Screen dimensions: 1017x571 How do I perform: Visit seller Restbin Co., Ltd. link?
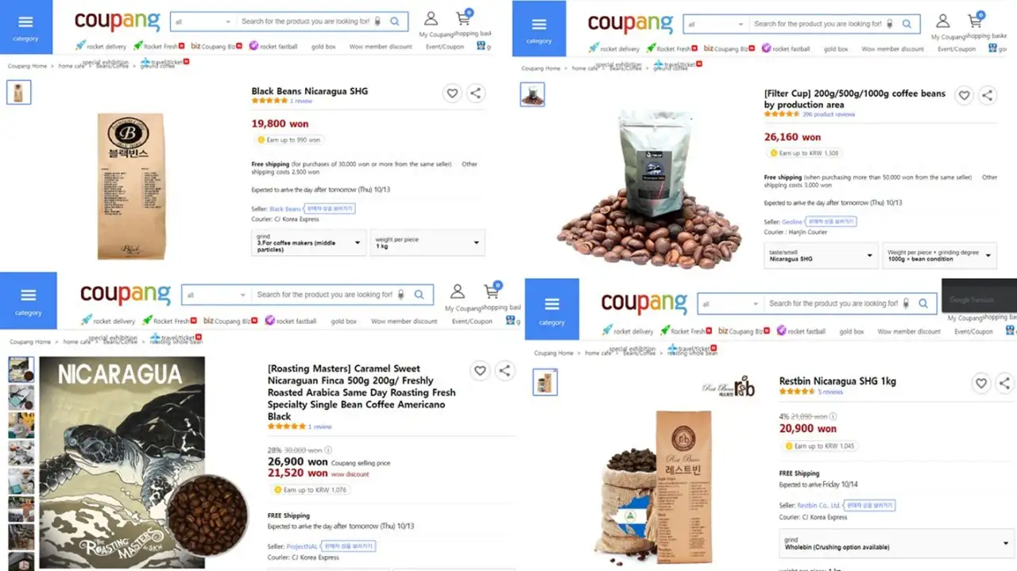click(x=818, y=505)
